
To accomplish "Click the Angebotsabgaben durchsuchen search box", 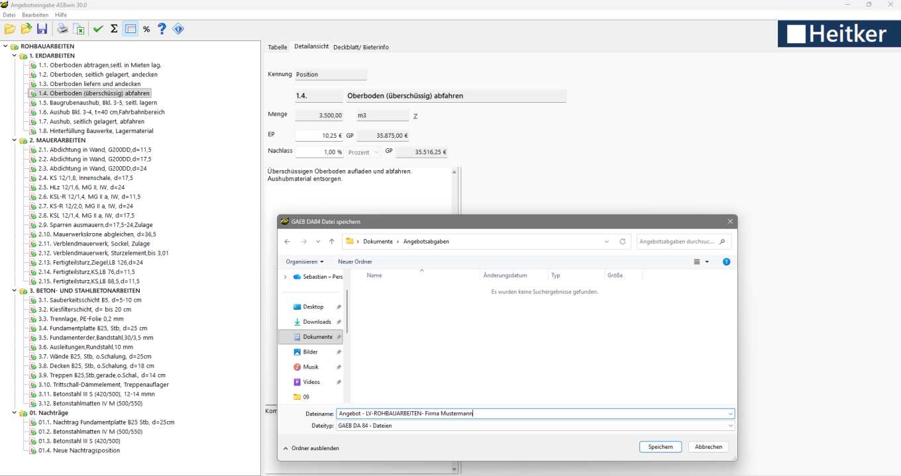I will (684, 242).
